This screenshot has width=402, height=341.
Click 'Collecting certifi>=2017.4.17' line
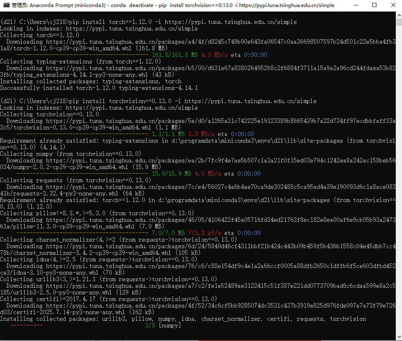click(108, 299)
